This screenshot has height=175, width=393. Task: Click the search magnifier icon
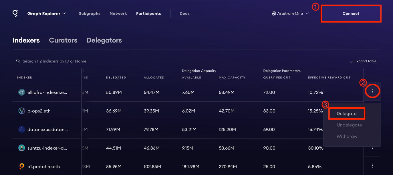pyautogui.click(x=18, y=61)
